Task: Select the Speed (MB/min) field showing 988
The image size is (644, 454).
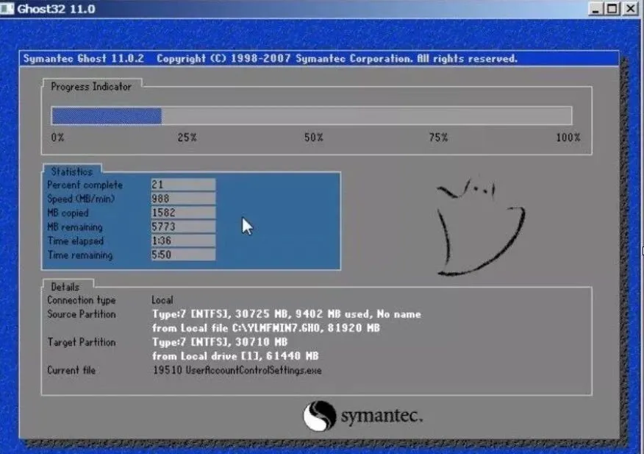Action: point(182,199)
